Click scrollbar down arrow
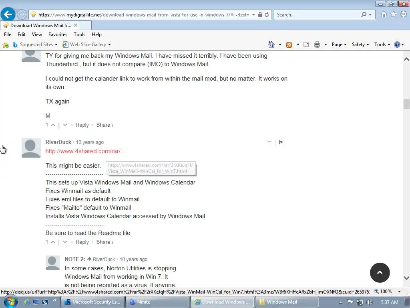Viewport: 410px width, 308px height. coord(406,278)
